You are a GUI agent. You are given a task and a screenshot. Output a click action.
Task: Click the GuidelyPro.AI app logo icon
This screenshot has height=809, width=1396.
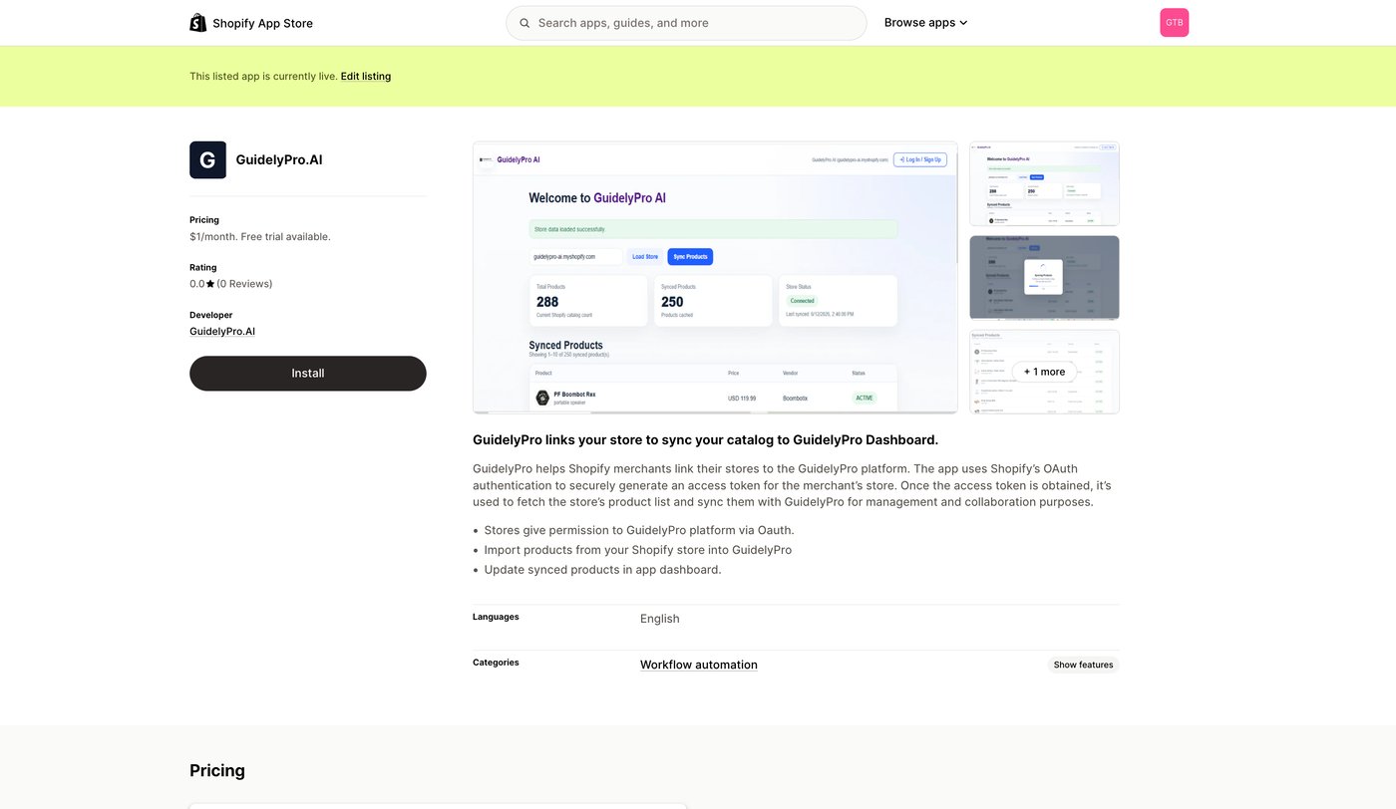(207, 160)
